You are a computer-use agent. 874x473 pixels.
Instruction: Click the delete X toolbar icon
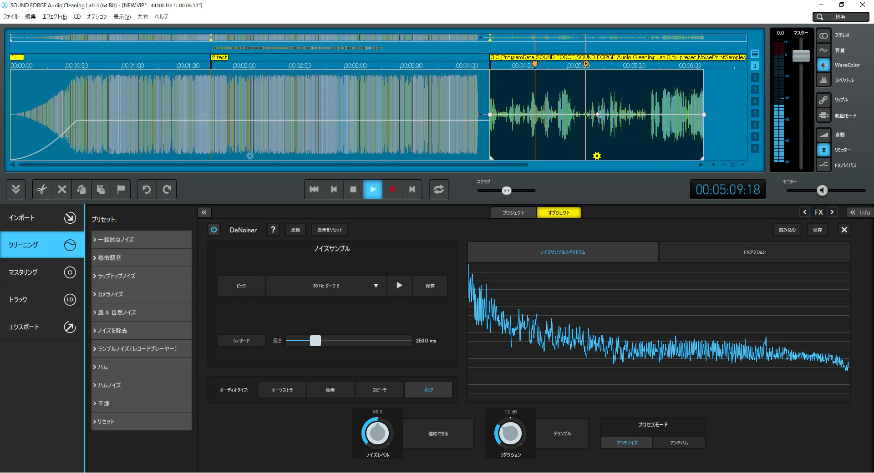click(62, 189)
